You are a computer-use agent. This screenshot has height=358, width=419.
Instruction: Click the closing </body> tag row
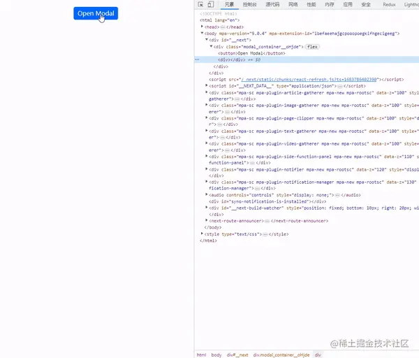pyautogui.click(x=213, y=227)
